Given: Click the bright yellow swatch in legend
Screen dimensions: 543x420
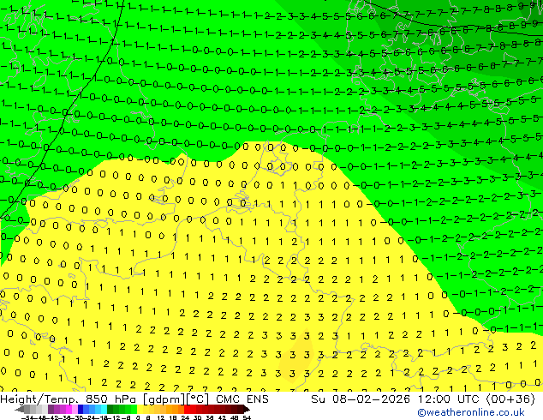Looking at the screenshot, I should click(140, 410).
